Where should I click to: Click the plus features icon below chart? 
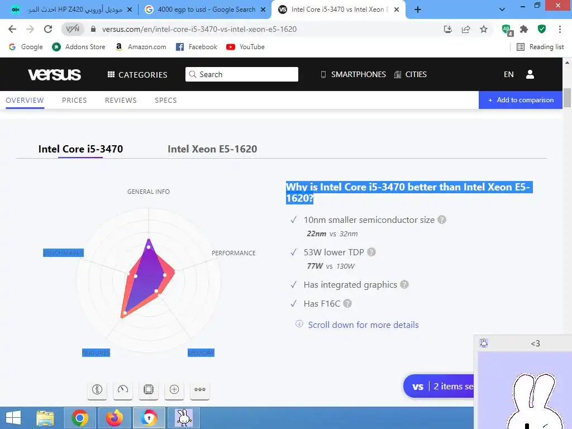pyautogui.click(x=174, y=389)
